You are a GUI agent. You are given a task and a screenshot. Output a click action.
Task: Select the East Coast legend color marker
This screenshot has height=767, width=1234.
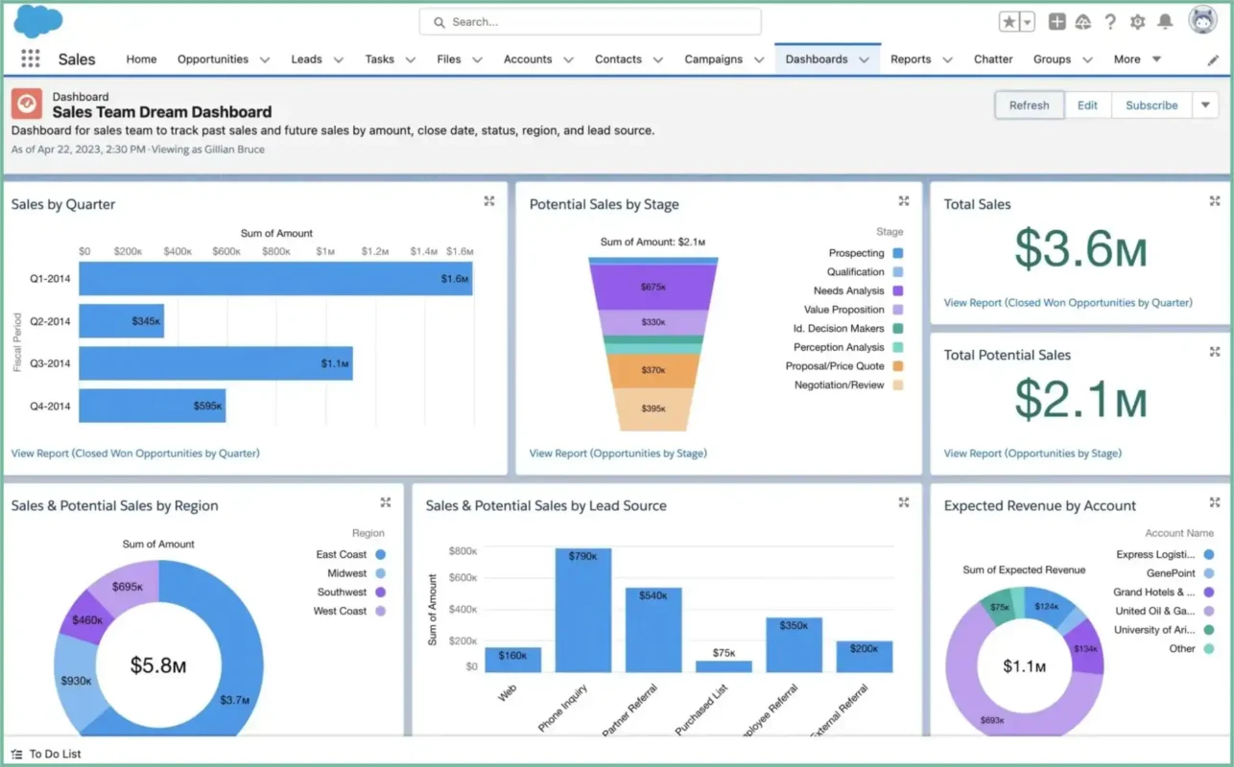point(382,553)
